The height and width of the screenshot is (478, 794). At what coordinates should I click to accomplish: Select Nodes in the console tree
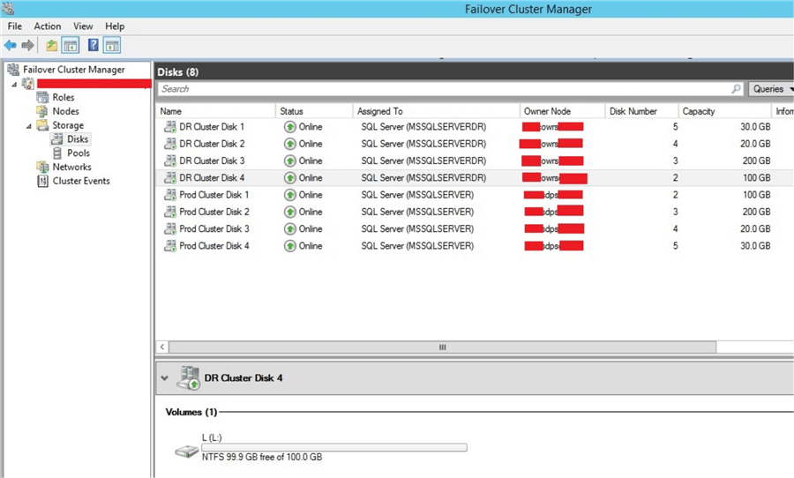point(66,111)
